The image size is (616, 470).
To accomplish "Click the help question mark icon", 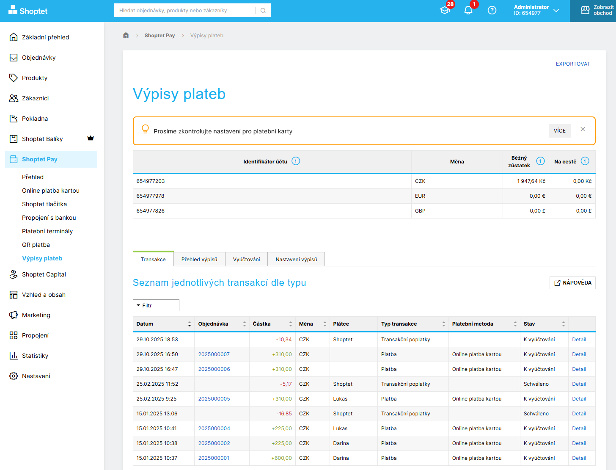I will click(492, 11).
